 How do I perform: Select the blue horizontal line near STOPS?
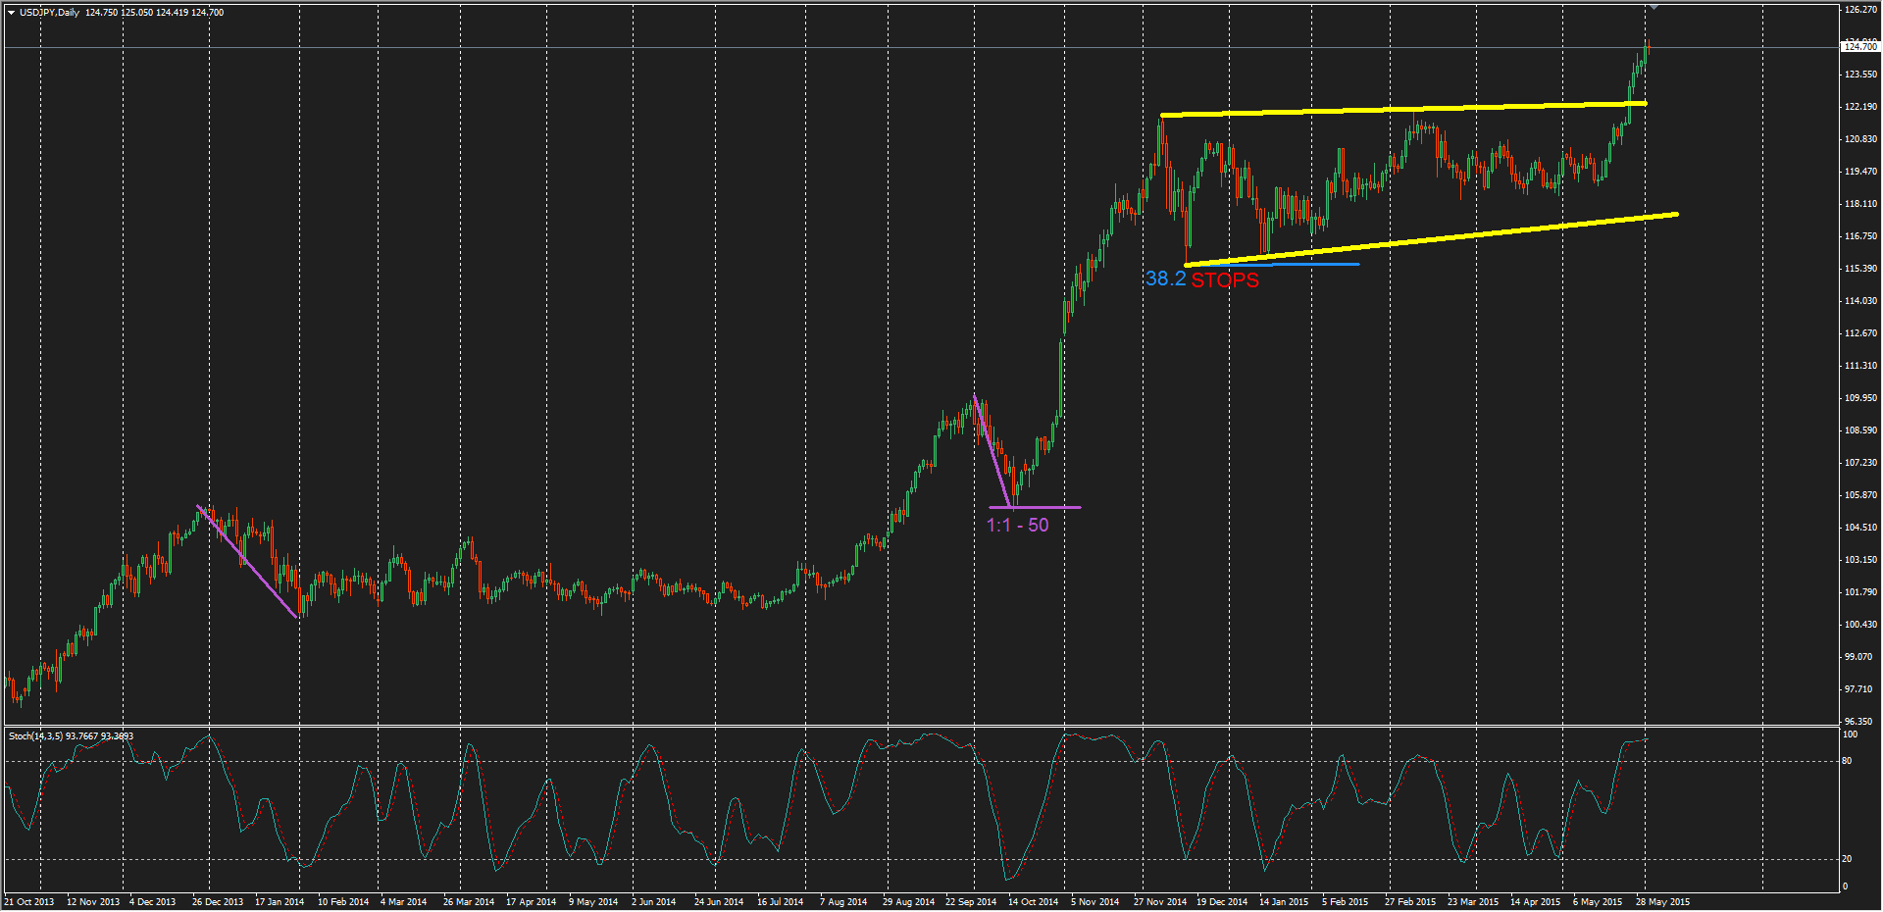click(1314, 264)
